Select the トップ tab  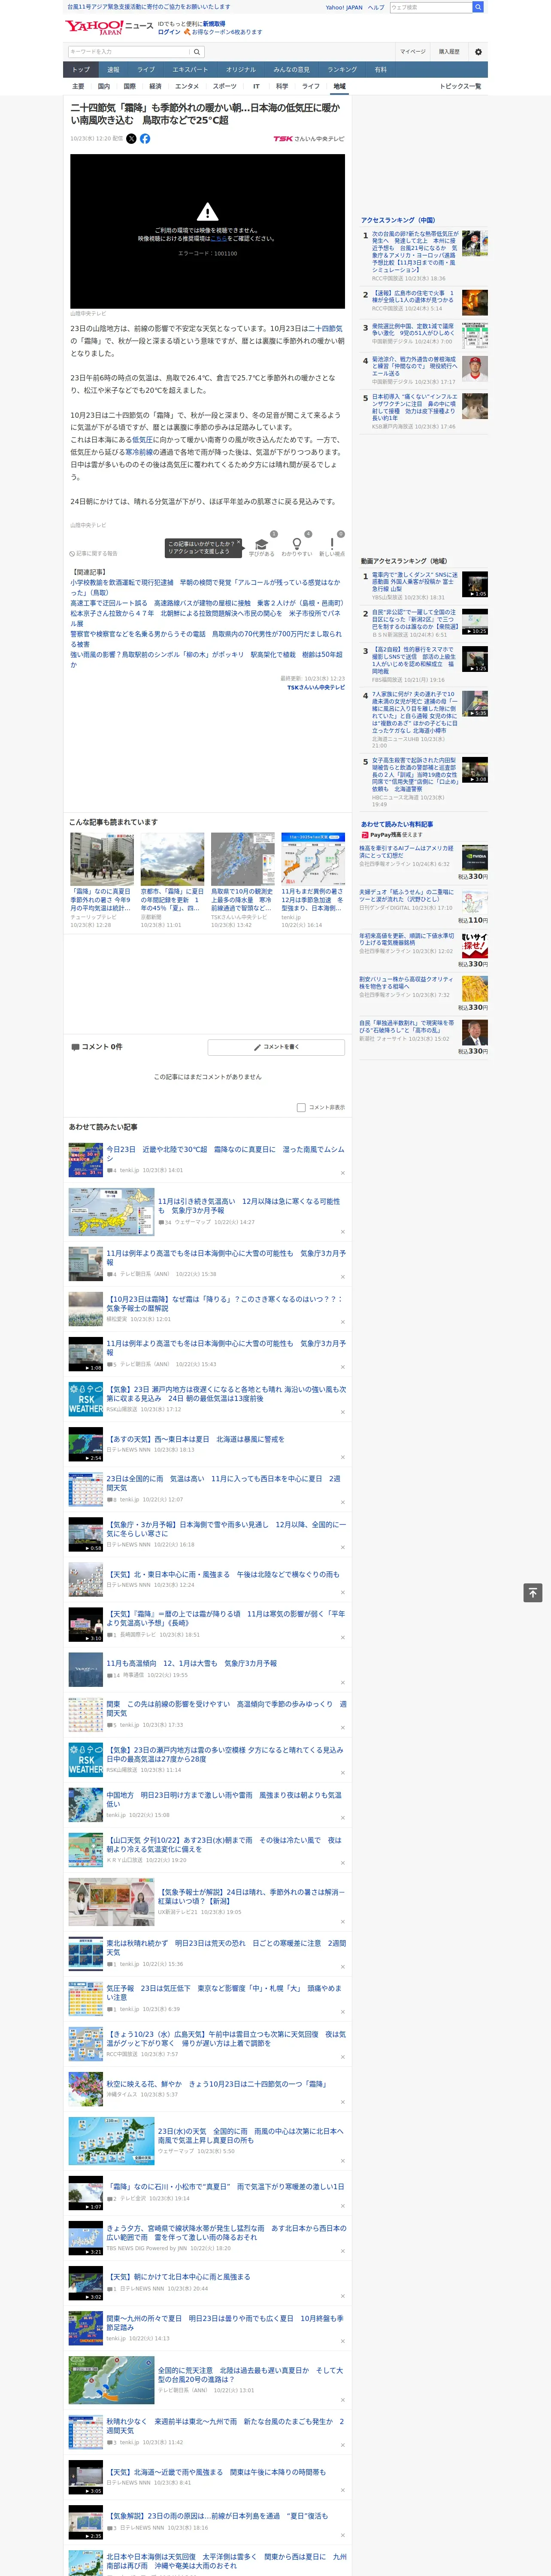81,70
